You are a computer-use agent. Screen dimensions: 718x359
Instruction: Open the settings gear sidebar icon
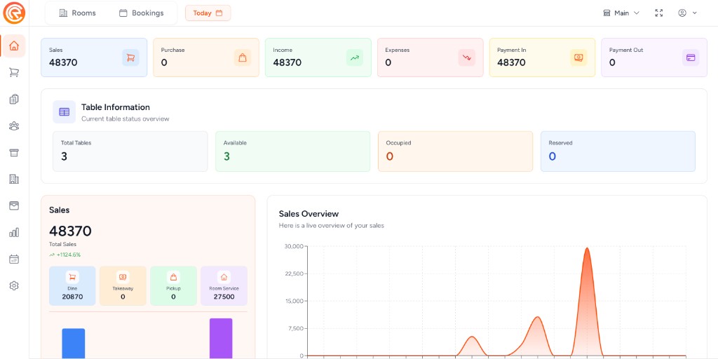click(14, 286)
